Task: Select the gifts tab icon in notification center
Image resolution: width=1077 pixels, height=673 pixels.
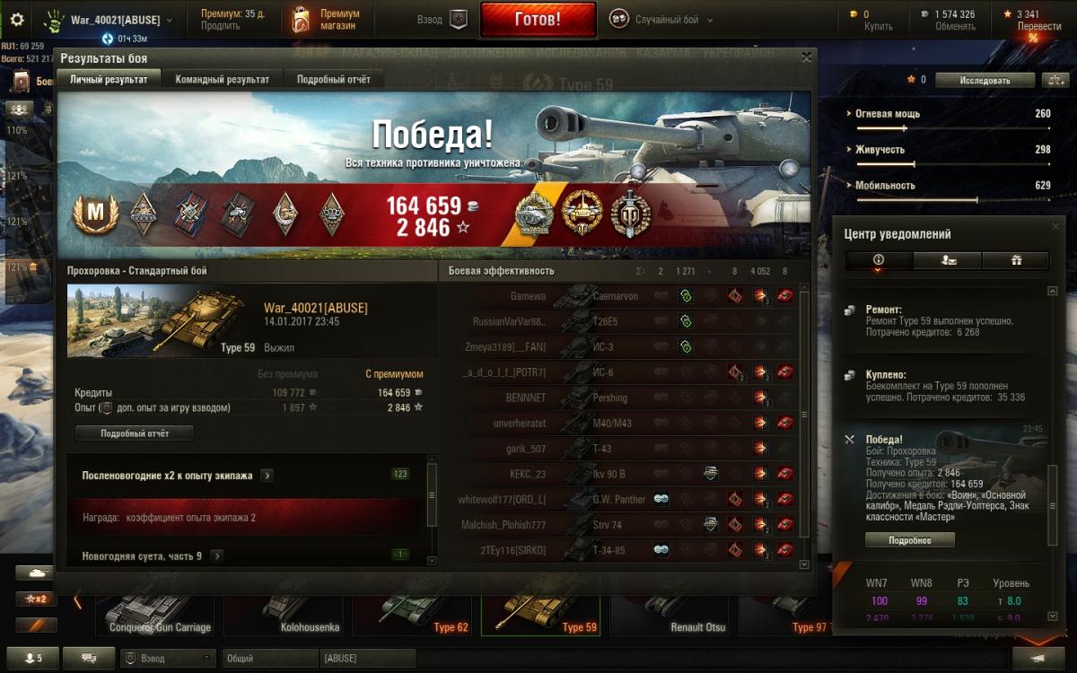Action: 1016,260
